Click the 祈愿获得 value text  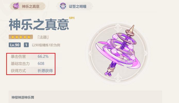click(x=45, y=71)
